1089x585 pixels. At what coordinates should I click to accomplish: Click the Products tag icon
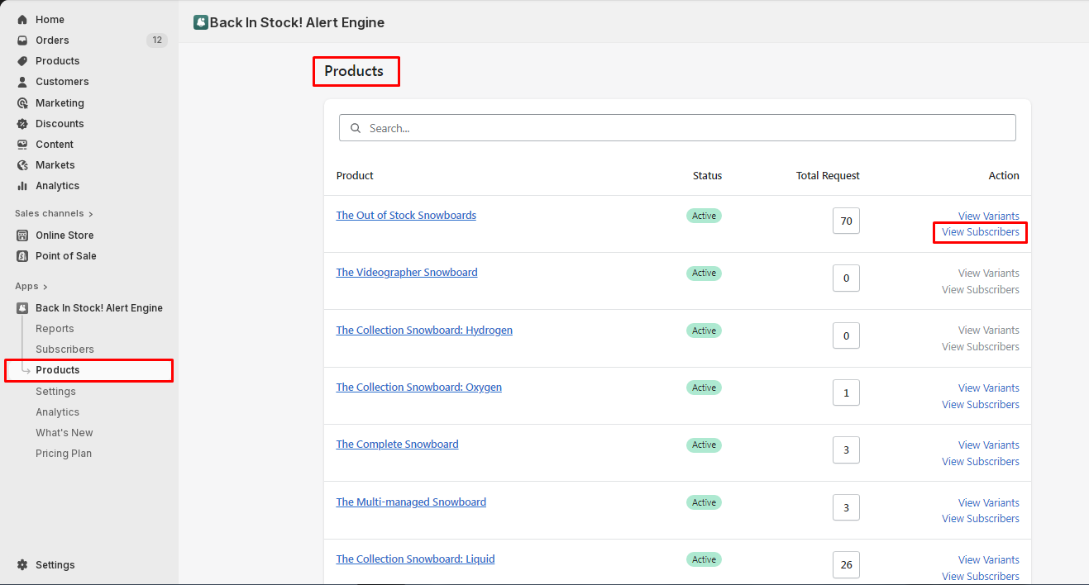click(22, 60)
